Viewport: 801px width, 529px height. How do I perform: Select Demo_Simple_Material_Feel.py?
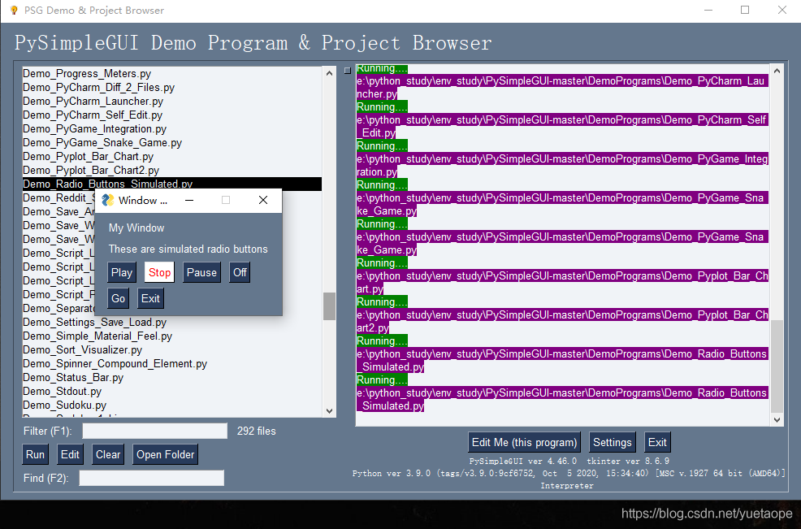172,336
